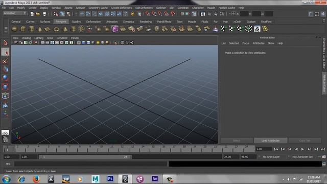Toggle the panel's grey sphere shading icon
Viewport: 327px width, 184px height.
[x=103, y=43]
